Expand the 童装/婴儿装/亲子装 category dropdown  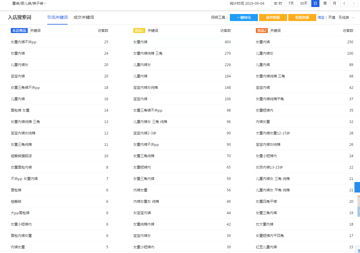29,4
